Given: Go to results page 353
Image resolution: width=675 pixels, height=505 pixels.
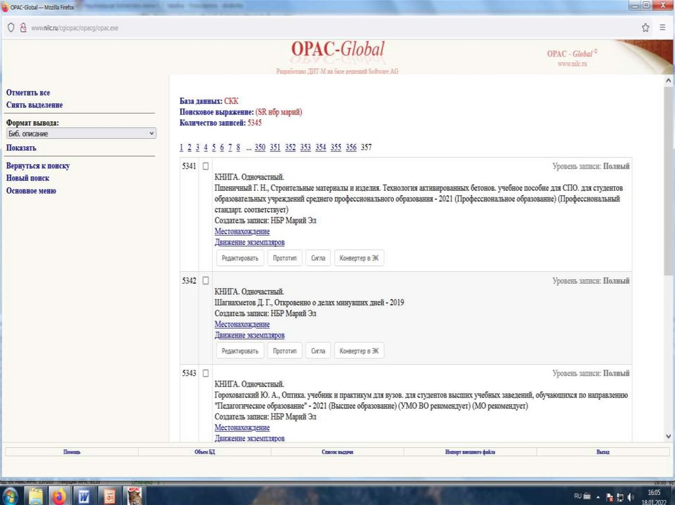Looking at the screenshot, I should [x=305, y=147].
